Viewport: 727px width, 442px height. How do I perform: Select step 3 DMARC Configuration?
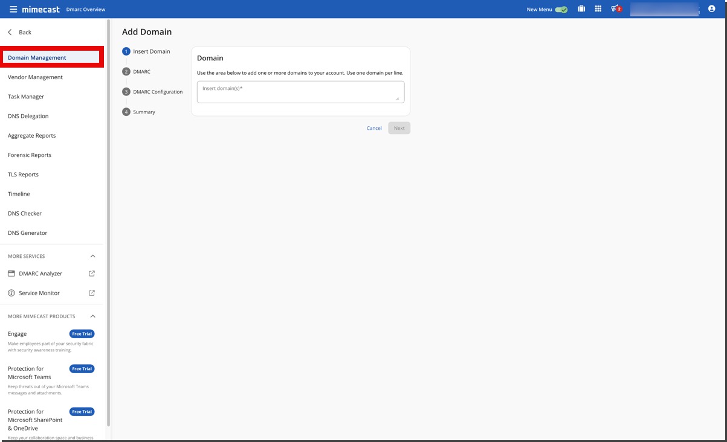point(152,92)
